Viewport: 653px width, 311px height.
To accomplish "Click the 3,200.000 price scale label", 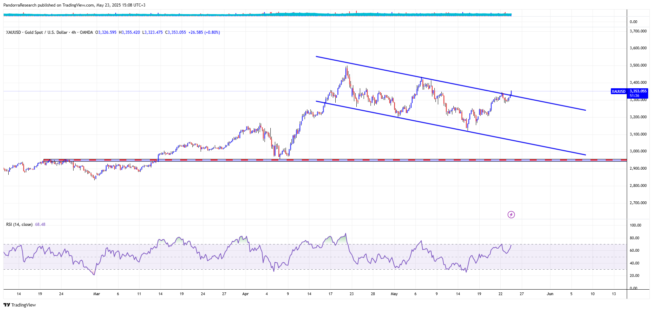I will (x=638, y=117).
